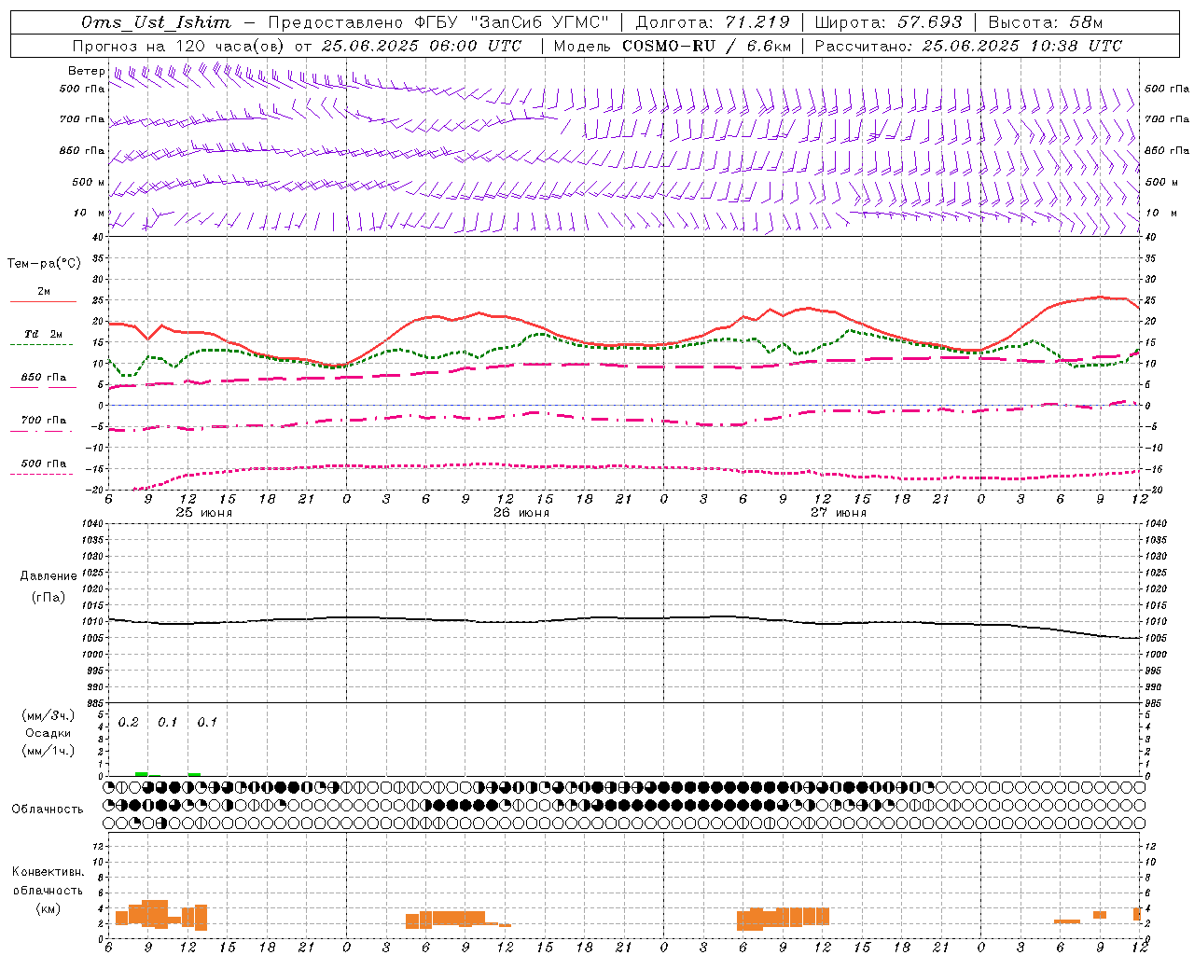This screenshot has width=1194, height=955.
Task: Click the Высота: 58м value
Action: [x=1046, y=22]
